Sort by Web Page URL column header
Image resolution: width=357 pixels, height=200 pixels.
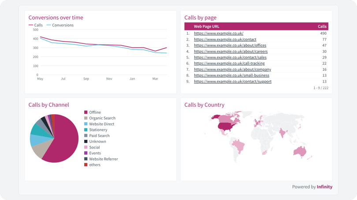point(207,26)
